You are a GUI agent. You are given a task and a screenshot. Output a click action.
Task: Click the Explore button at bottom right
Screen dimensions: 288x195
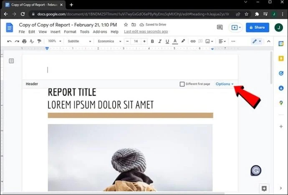[x=264, y=188]
